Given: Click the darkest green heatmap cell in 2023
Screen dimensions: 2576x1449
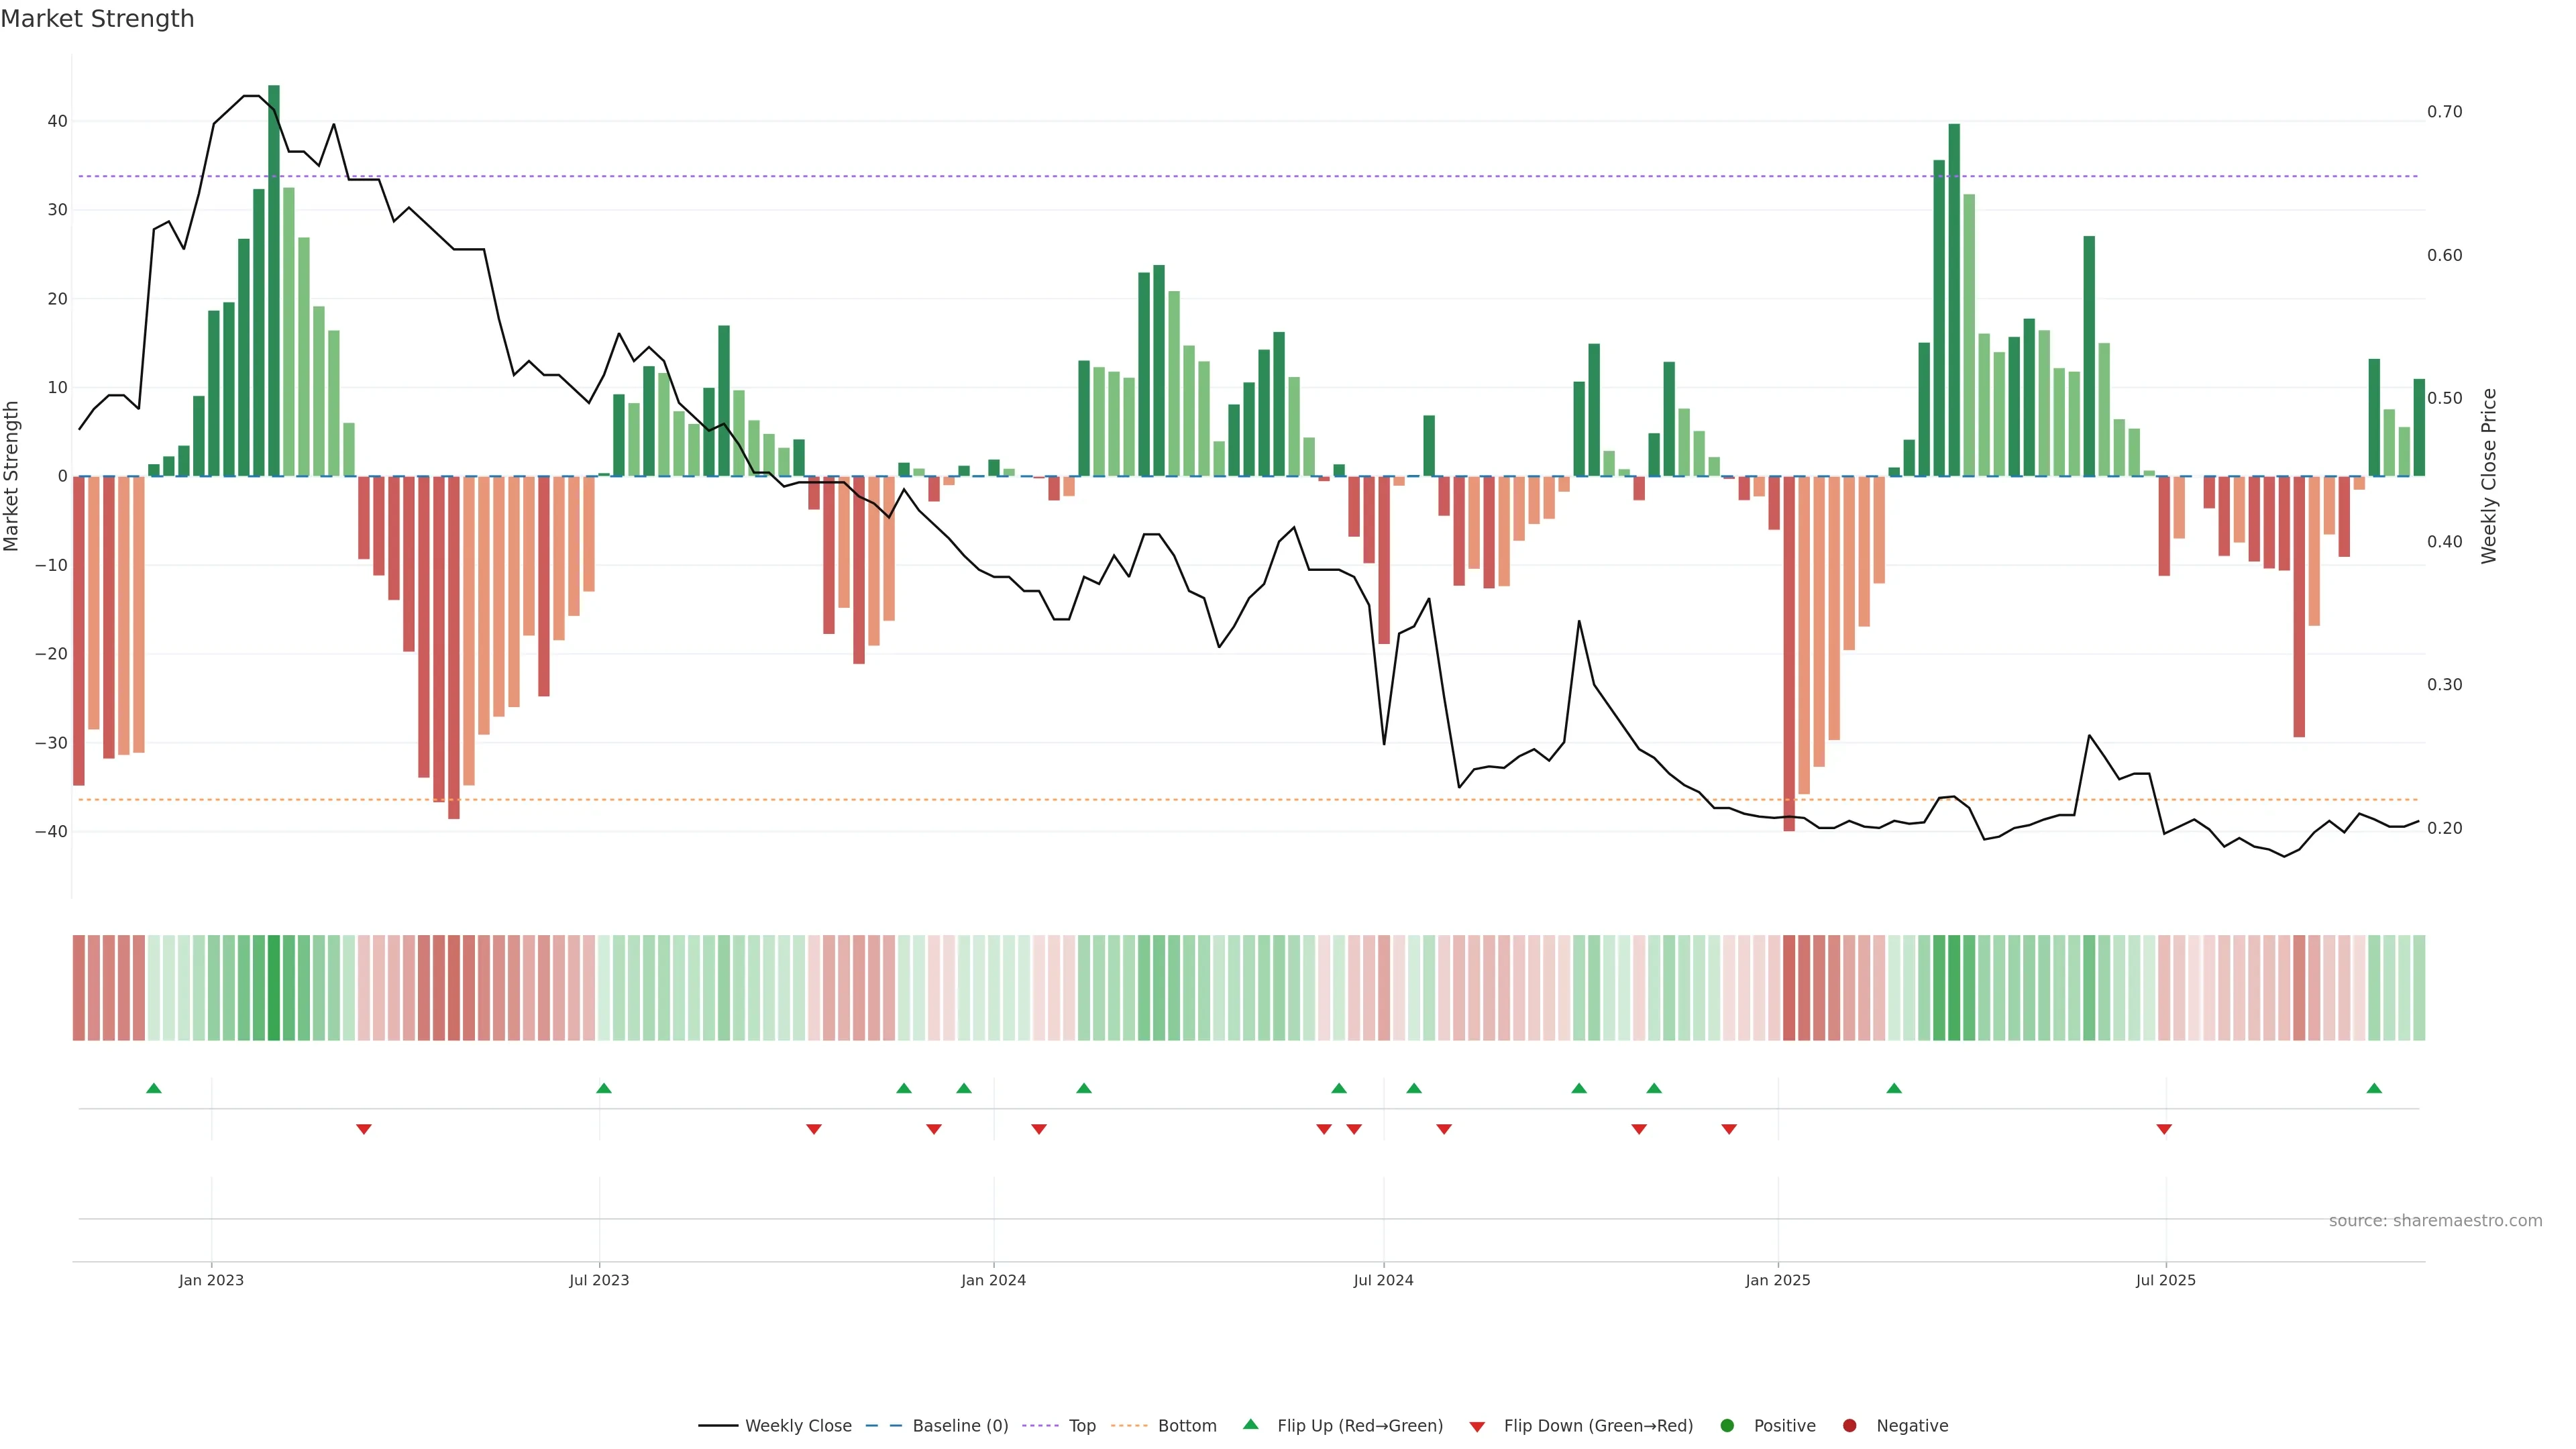Looking at the screenshot, I should point(274,987).
